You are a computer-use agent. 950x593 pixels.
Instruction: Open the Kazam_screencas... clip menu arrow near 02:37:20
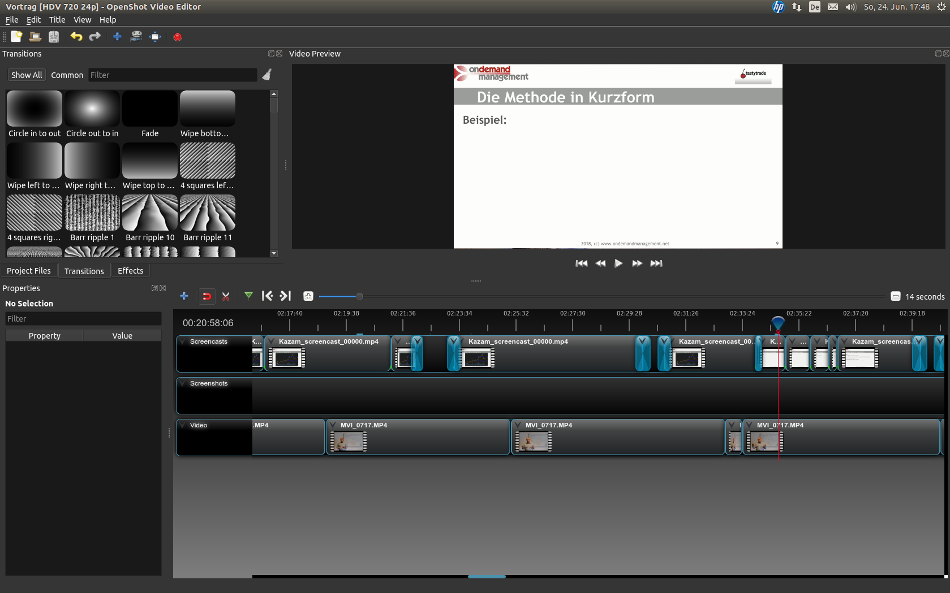pos(845,341)
